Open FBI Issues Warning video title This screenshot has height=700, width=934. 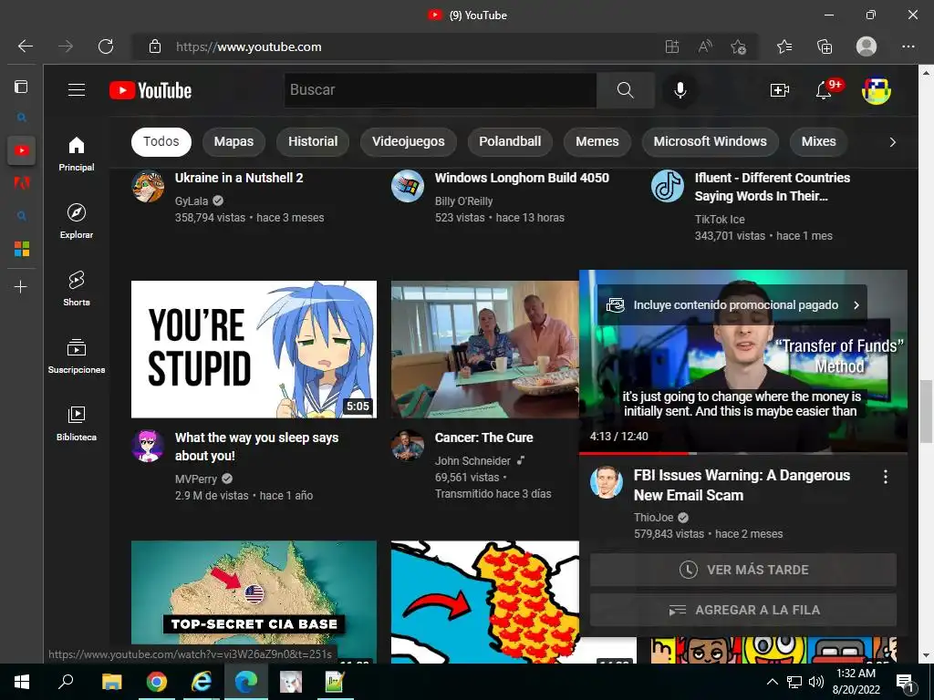click(x=742, y=485)
